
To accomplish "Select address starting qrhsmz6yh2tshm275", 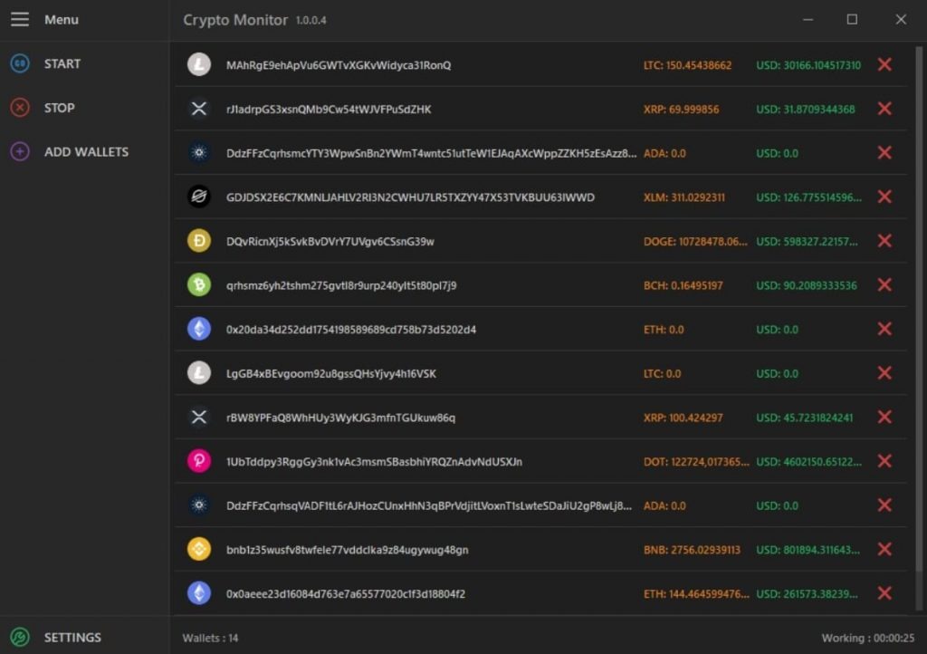I will click(341, 285).
